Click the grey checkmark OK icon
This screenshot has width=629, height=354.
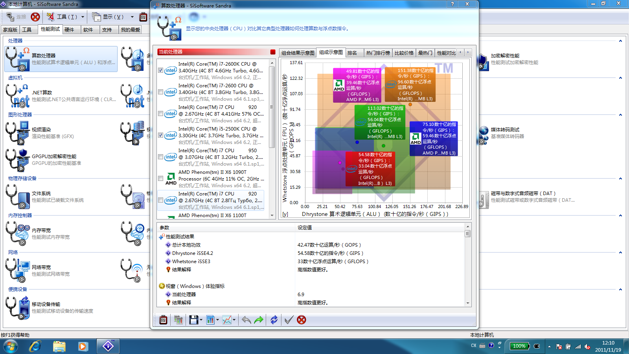[x=289, y=320]
